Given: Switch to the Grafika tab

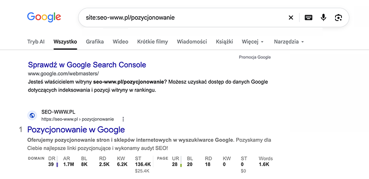Looking at the screenshot, I should [95, 42].
